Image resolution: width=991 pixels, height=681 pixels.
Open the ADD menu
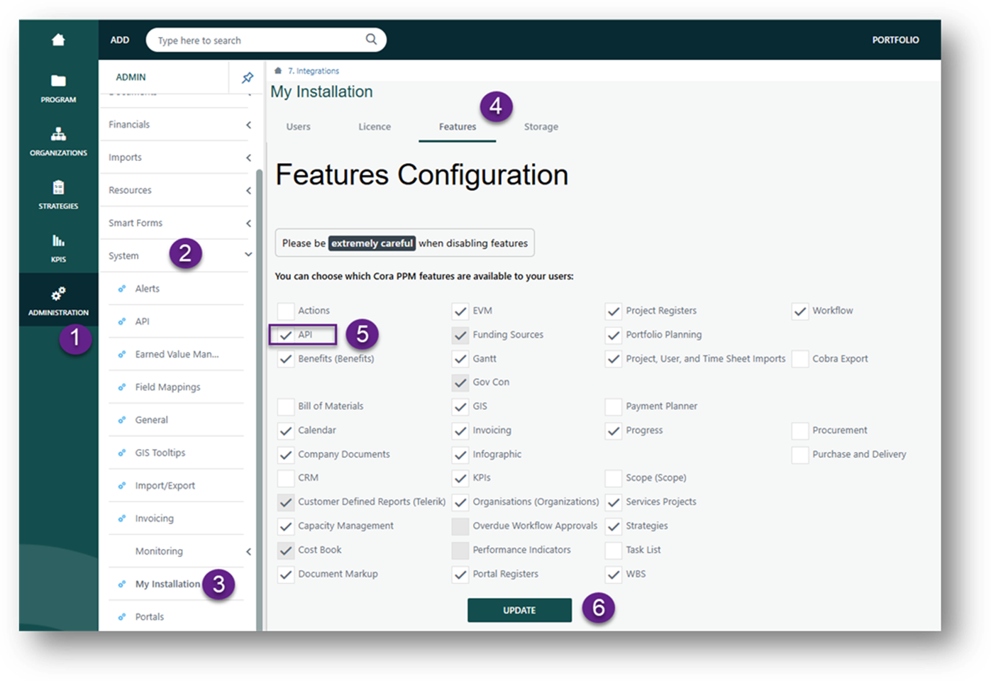coord(120,40)
